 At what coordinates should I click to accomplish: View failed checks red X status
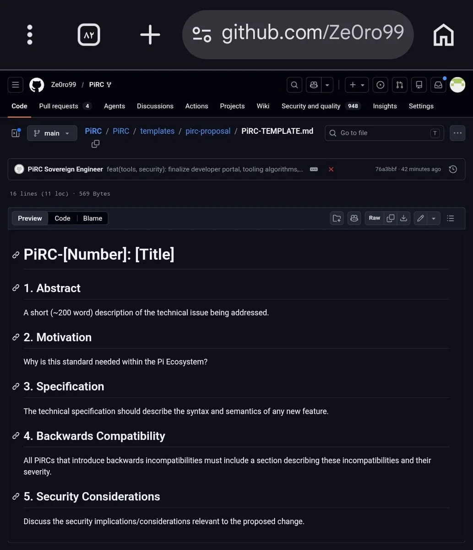(331, 169)
